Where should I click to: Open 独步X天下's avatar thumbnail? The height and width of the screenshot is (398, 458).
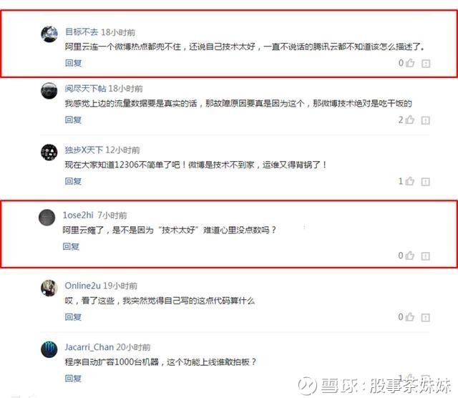click(49, 152)
